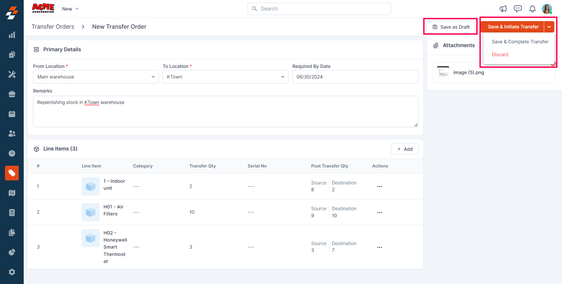Open the New dropdown in header

[70, 9]
